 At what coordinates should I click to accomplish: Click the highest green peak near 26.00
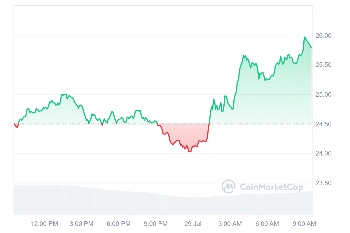pyautogui.click(x=305, y=37)
